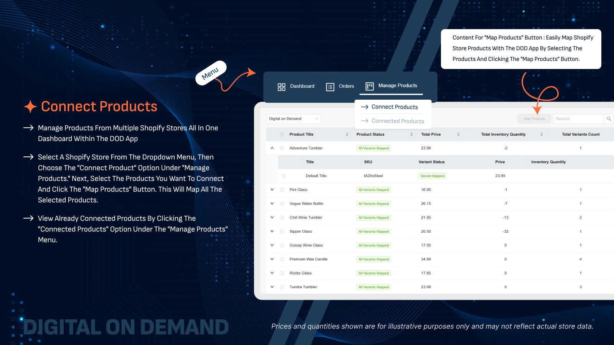The height and width of the screenshot is (345, 614).
Task: Click the tA20sSteel SKU value
Action: coord(373,176)
